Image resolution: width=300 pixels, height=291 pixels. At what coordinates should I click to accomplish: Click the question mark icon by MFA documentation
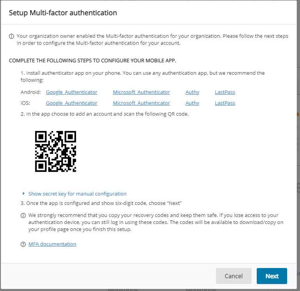point(23,244)
